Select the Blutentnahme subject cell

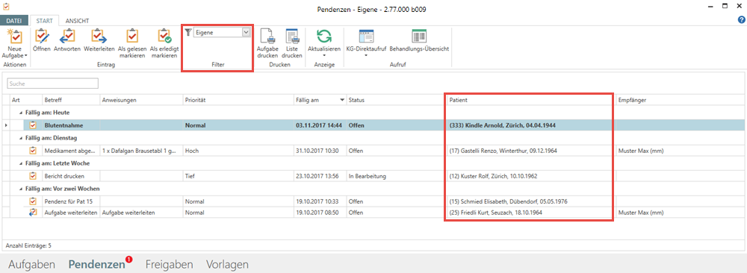click(71, 125)
